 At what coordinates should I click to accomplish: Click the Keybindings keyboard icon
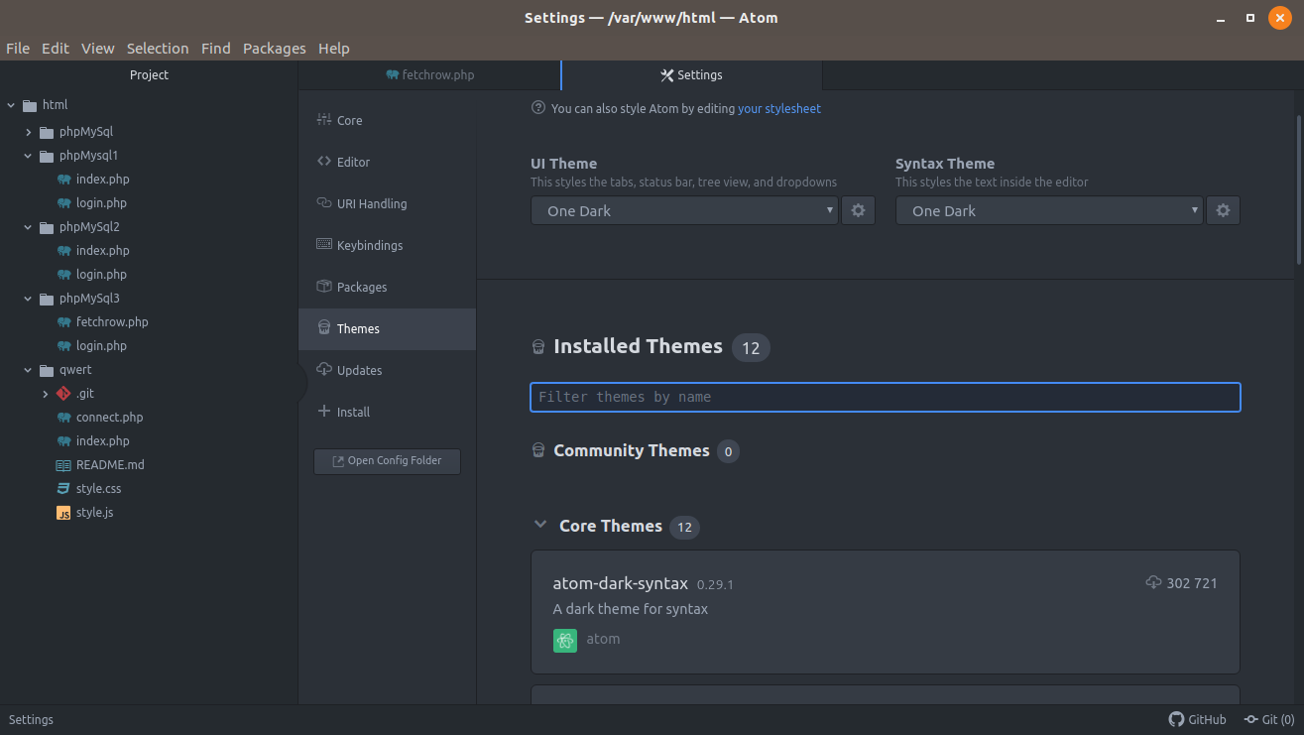click(x=323, y=245)
